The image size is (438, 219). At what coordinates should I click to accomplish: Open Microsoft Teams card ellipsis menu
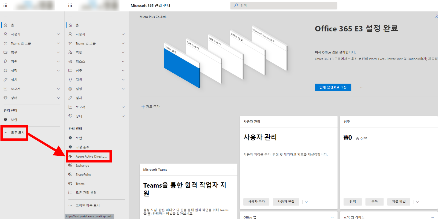pyautogui.click(x=232, y=170)
